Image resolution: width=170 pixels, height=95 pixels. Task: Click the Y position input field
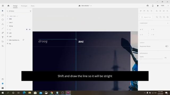pos(155,35)
